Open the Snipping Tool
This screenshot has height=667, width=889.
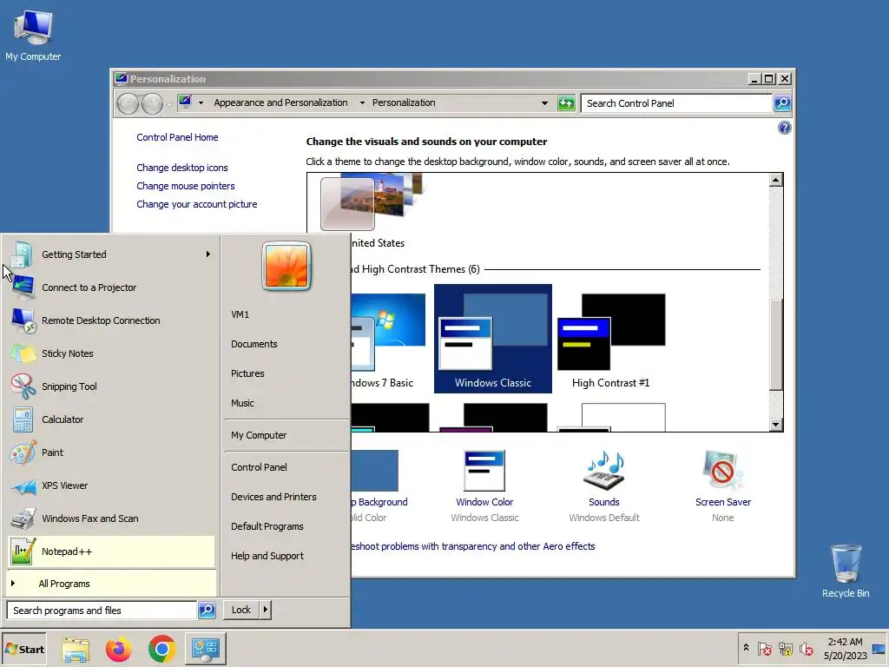112,386
